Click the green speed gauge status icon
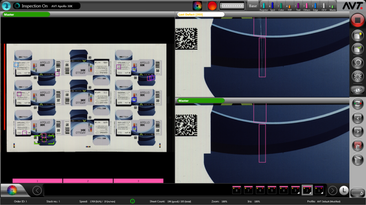The height and width of the screenshot is (205, 366). (132, 201)
